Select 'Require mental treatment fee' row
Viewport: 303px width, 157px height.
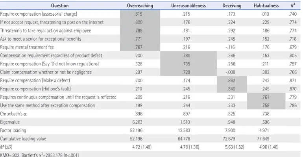(150, 47)
